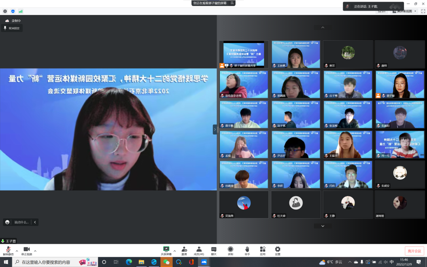Click the emoji reaction smiley icon
The height and width of the screenshot is (267, 427).
(7, 222)
